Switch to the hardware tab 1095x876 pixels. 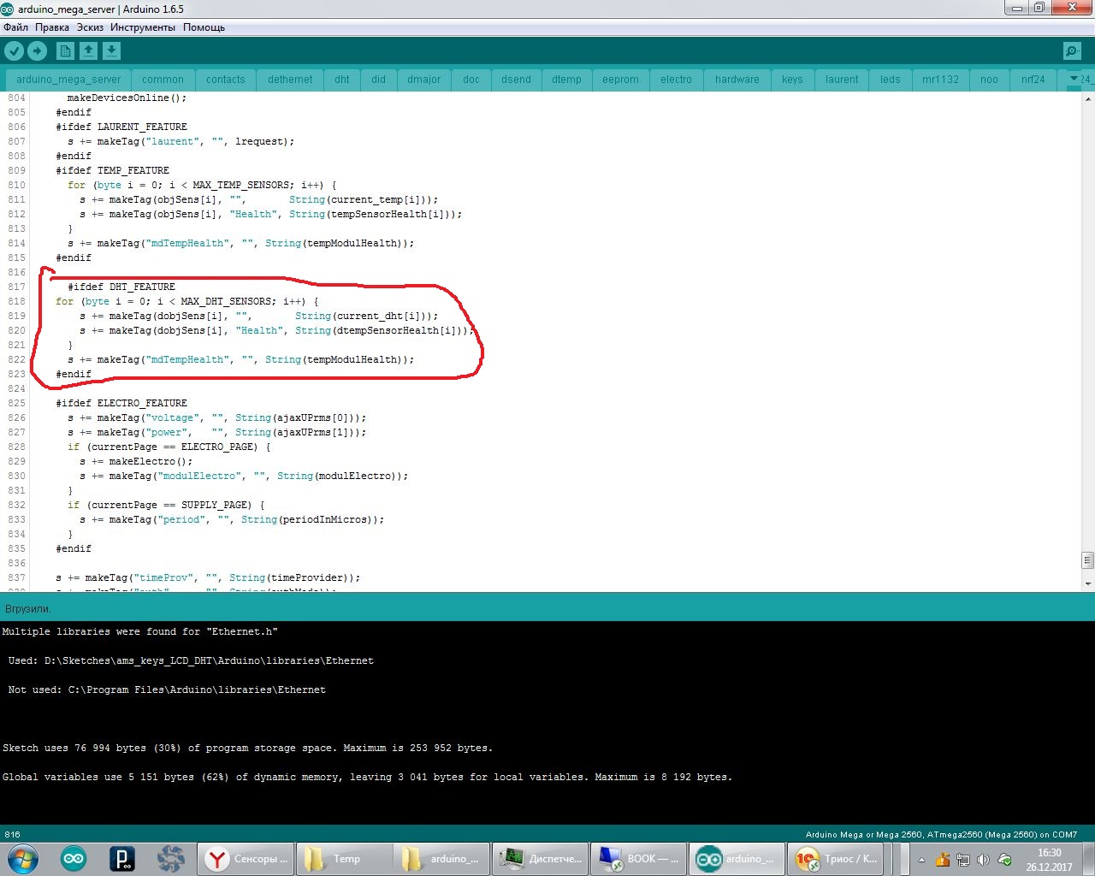pyautogui.click(x=737, y=80)
